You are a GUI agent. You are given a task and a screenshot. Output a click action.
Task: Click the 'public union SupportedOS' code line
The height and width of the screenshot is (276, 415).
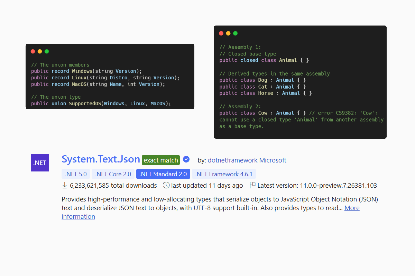[x=101, y=103]
